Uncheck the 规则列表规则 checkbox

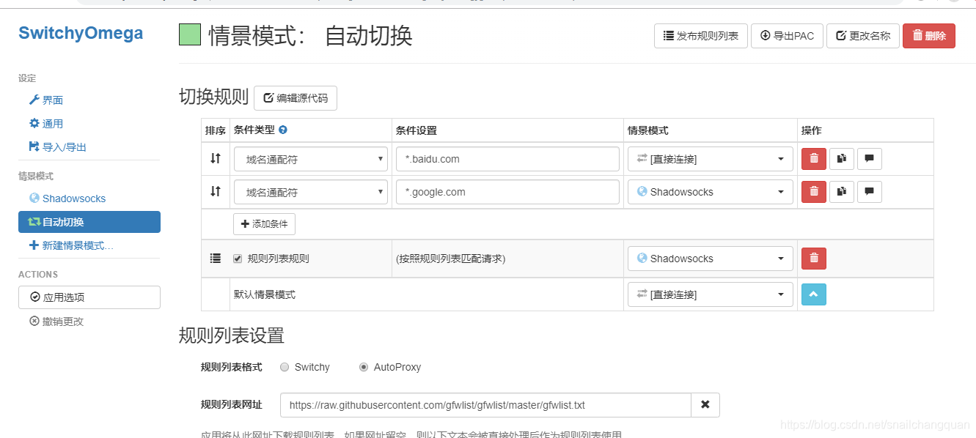click(x=237, y=258)
